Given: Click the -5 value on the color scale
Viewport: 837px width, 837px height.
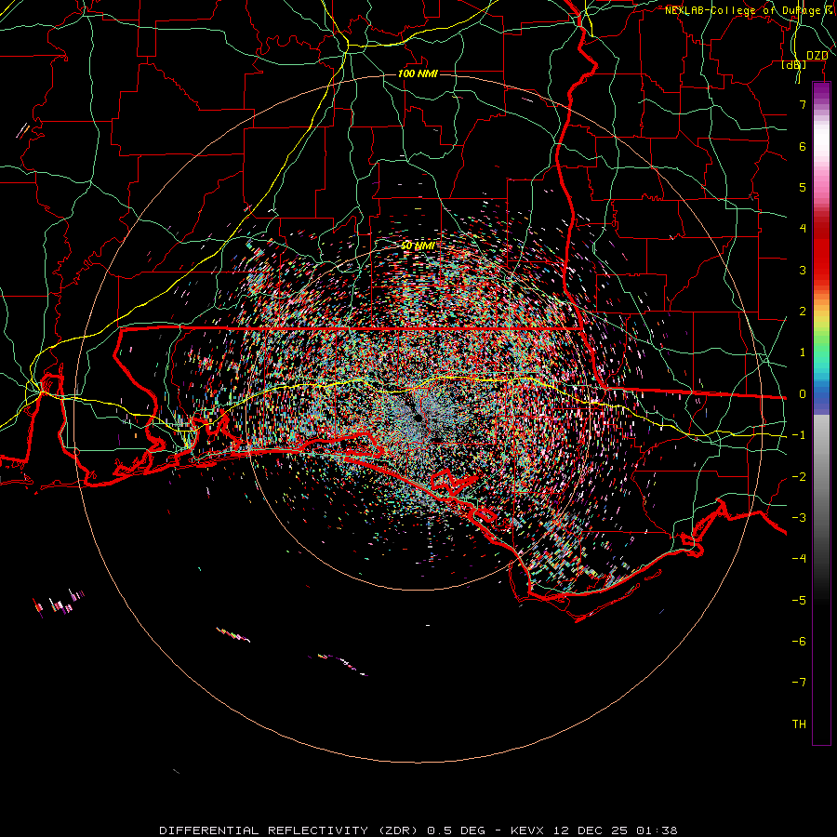Looking at the screenshot, I should click(x=799, y=601).
